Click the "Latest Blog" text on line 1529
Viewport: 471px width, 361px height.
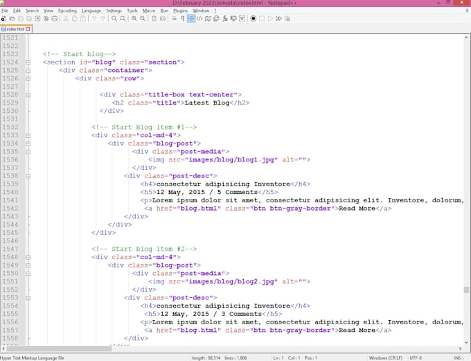pyautogui.click(x=207, y=103)
